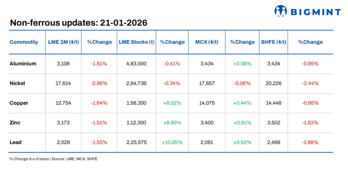Click the SHFE ($/t) column header

tap(274, 42)
